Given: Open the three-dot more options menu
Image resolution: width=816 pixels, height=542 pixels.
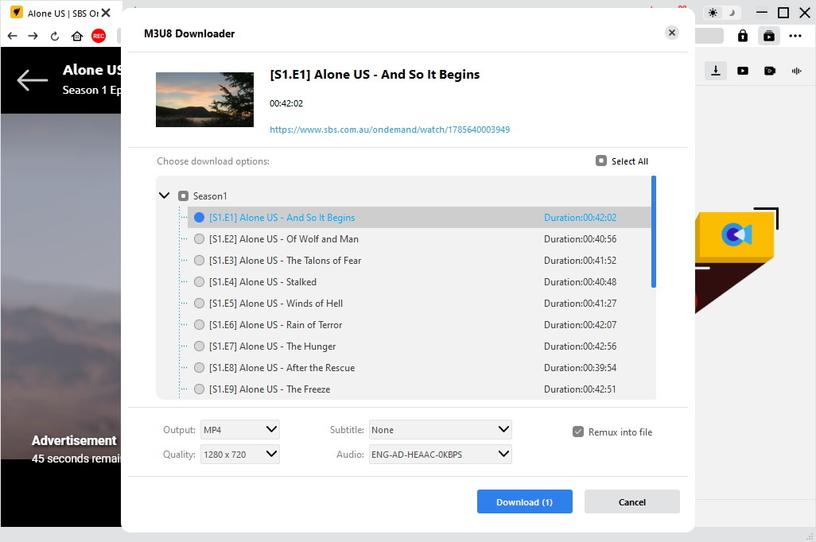Looking at the screenshot, I should pos(795,36).
